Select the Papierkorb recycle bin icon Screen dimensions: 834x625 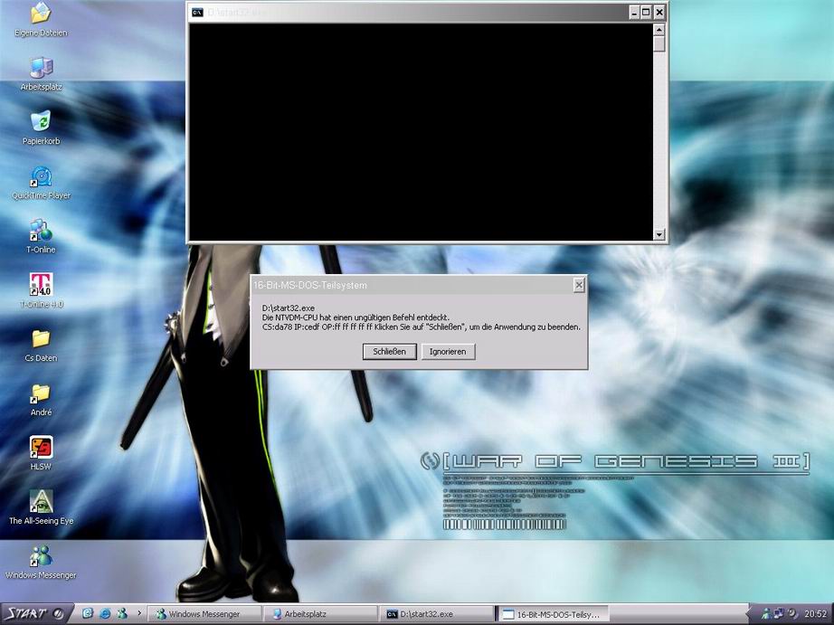(41, 128)
